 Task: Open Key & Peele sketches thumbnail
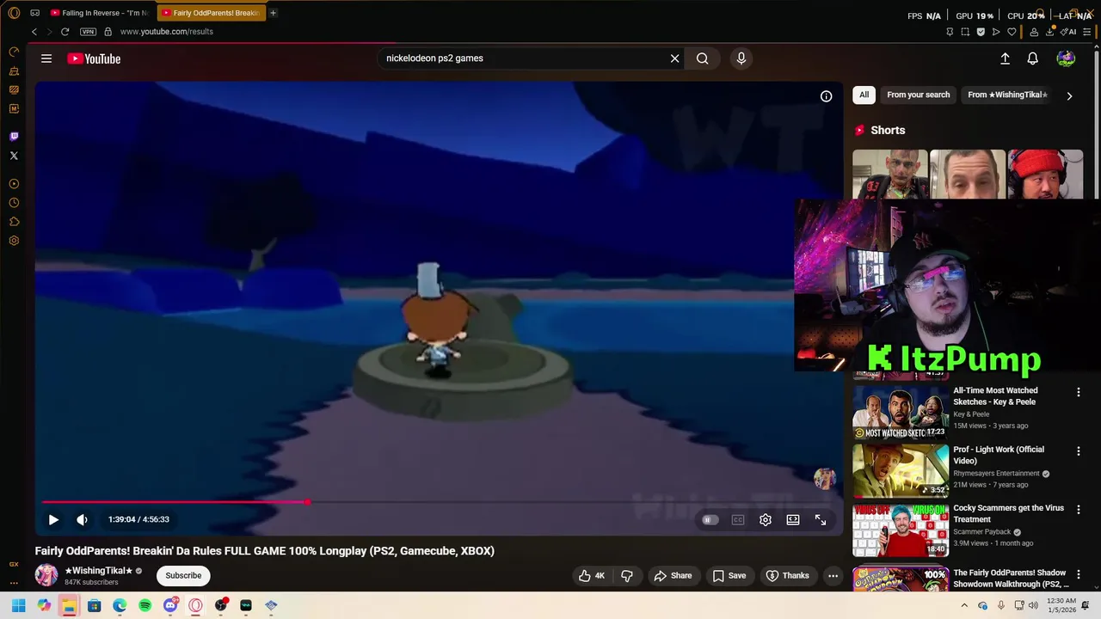[x=900, y=413]
